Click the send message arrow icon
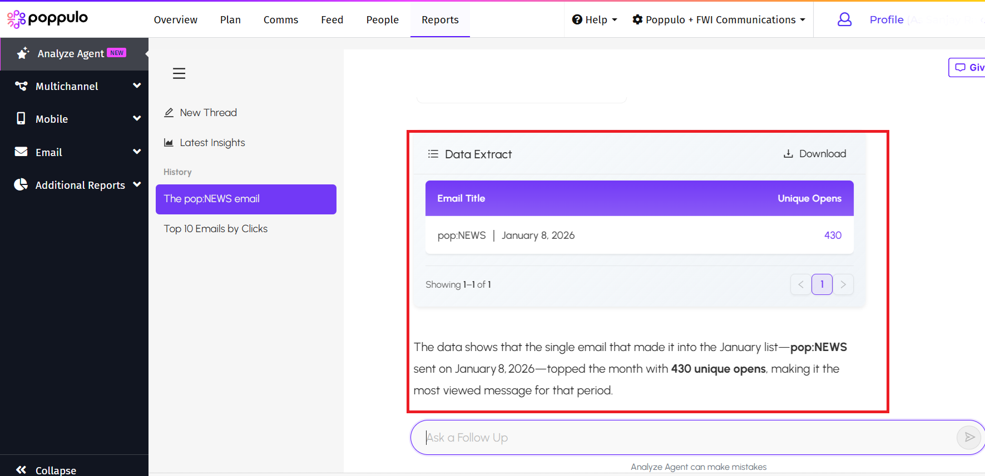Image resolution: width=985 pixels, height=476 pixels. [969, 437]
